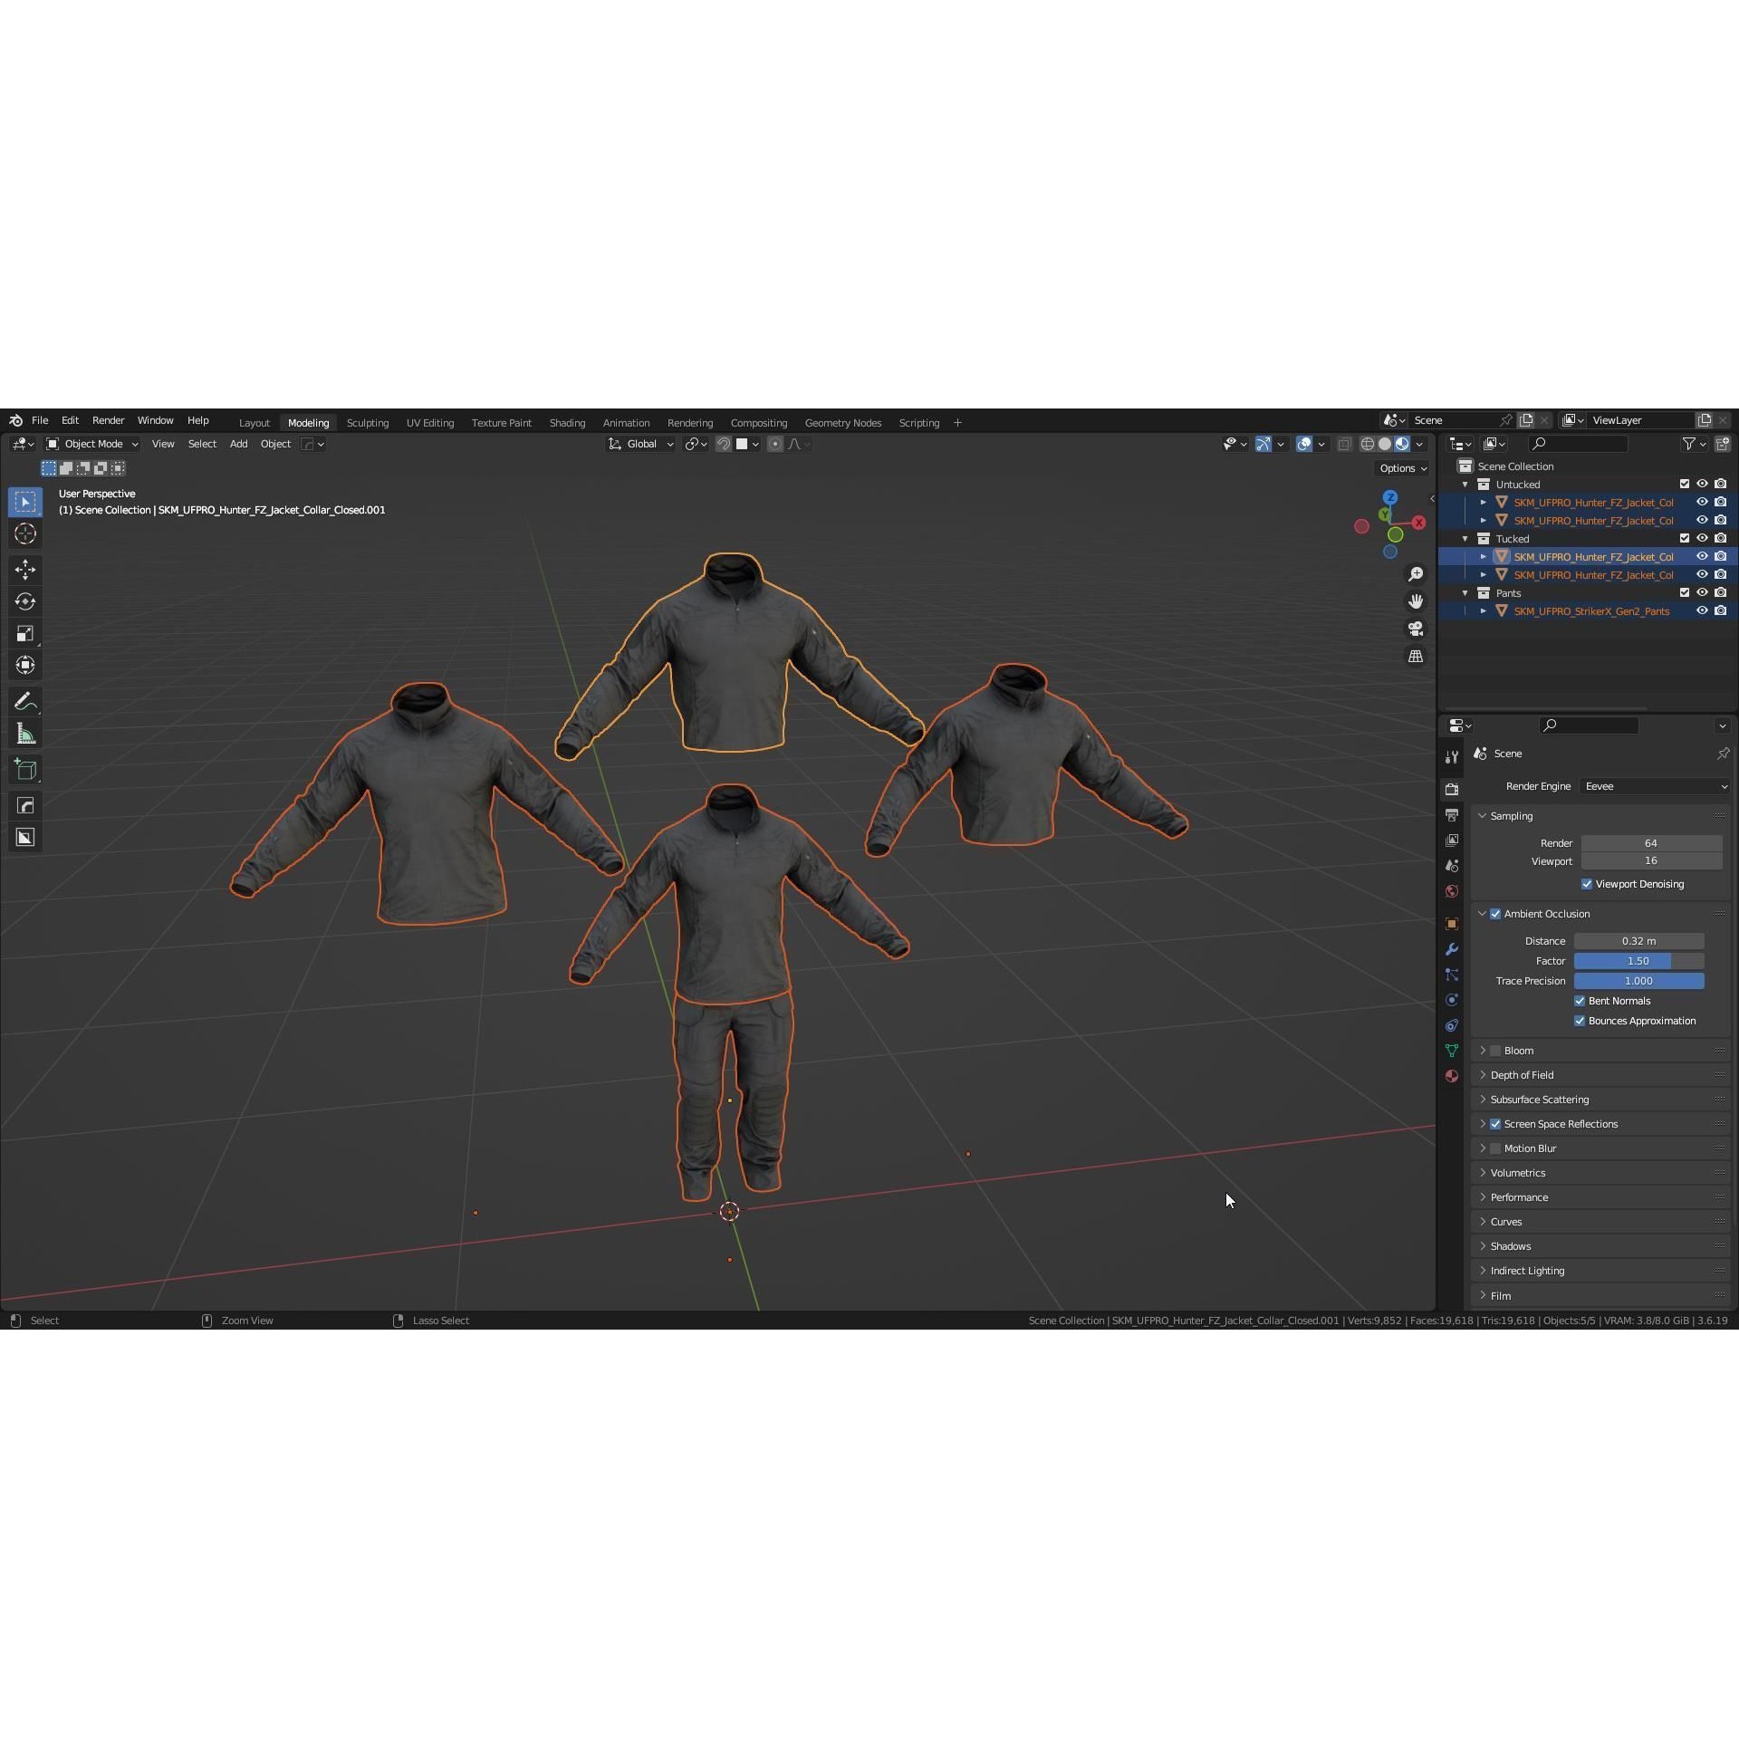Open the Output Properties printer tab
Viewport: 1739px width, 1739px height.
(x=1451, y=814)
